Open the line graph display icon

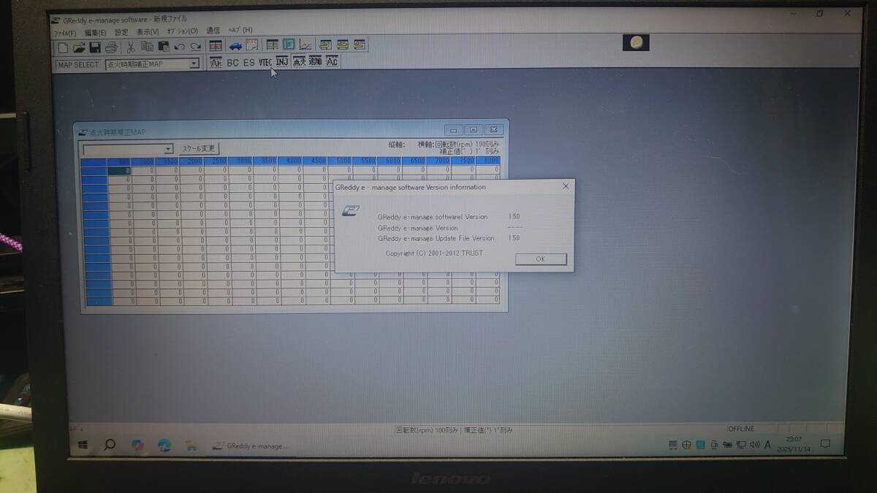click(x=305, y=46)
